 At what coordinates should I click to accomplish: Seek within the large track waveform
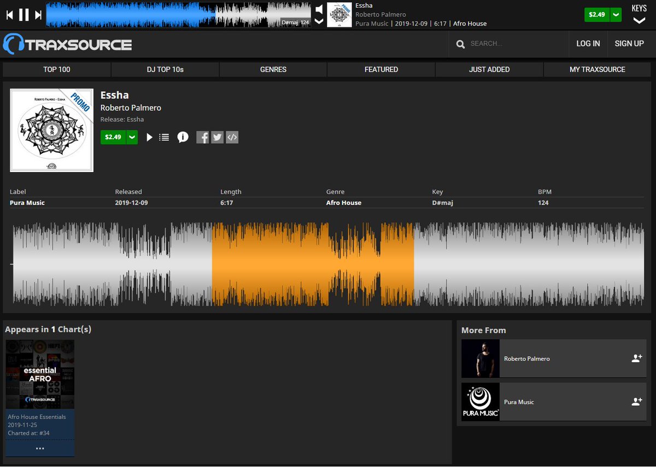pos(328,264)
